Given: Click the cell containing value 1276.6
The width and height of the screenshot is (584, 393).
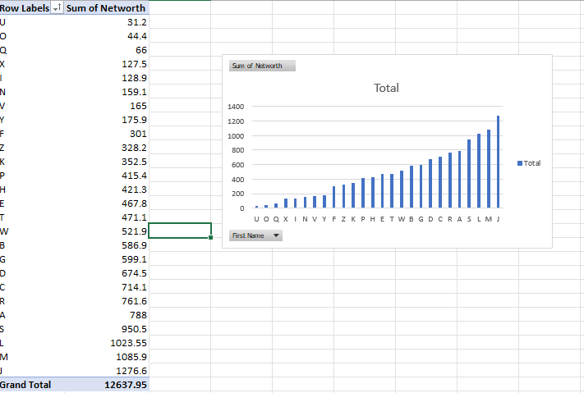Looking at the screenshot, I should 107,370.
